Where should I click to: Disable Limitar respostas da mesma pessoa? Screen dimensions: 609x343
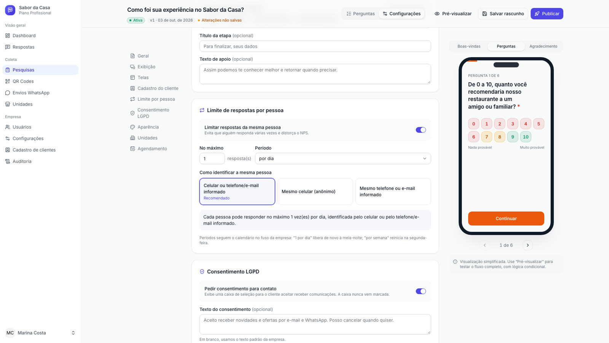point(421,130)
